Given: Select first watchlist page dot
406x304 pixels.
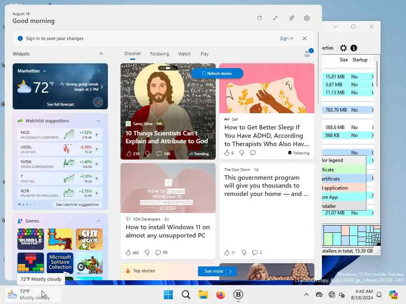Looking at the screenshot, I should pyautogui.click(x=19, y=204).
